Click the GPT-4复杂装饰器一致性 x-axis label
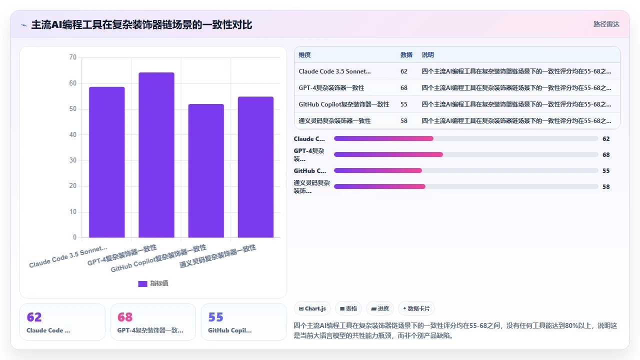 pos(122,255)
